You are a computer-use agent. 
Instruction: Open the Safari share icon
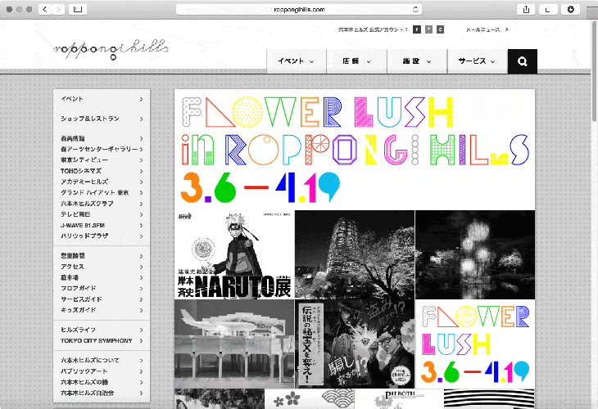(x=526, y=9)
